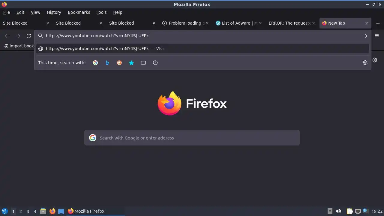Click the show desktop taskbar icon

click(x=61, y=211)
